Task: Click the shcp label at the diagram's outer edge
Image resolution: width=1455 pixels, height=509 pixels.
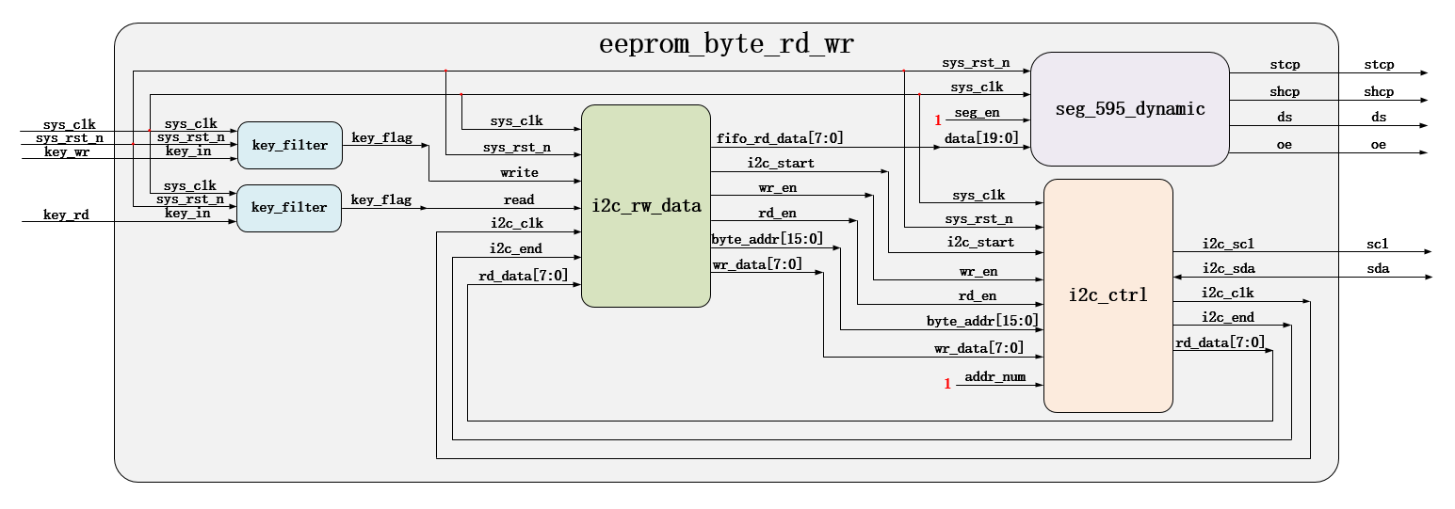Action: pos(1379,92)
